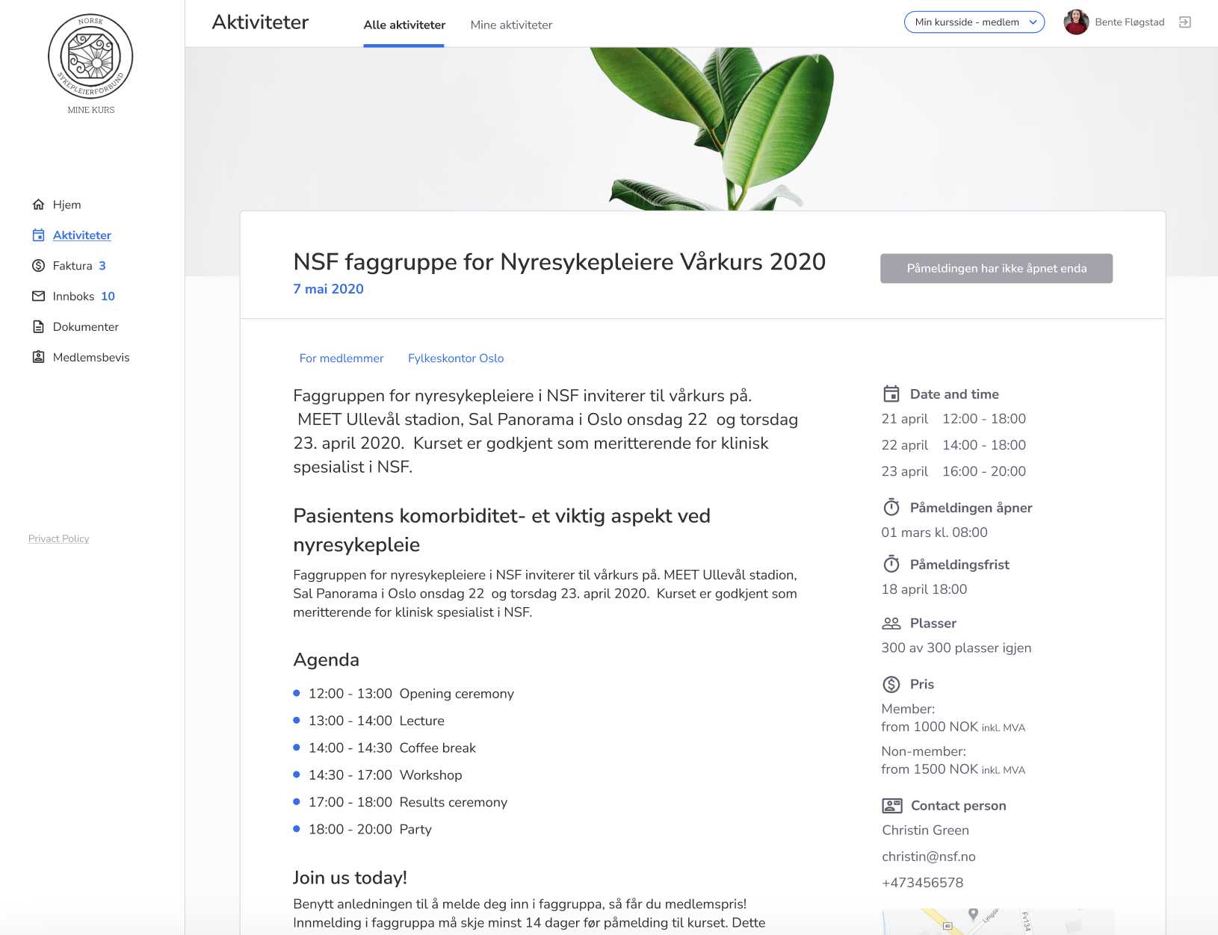The image size is (1218, 935).
Task: Click the contact name Christin Green
Action: (926, 830)
